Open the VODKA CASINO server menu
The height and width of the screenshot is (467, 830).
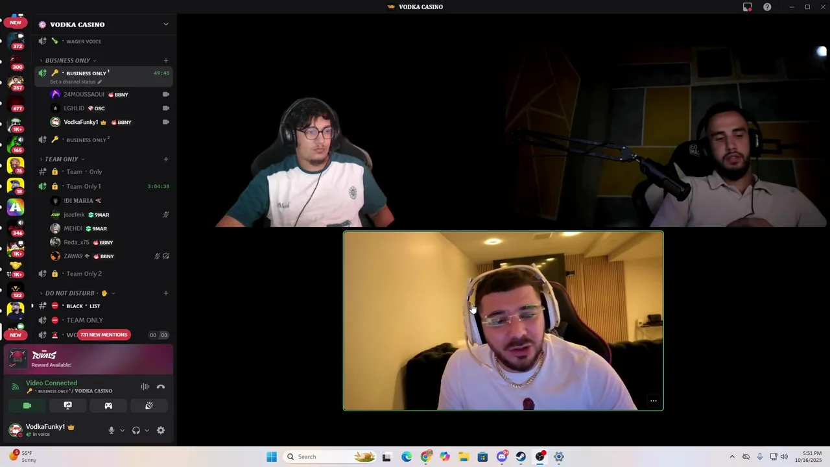pyautogui.click(x=104, y=24)
